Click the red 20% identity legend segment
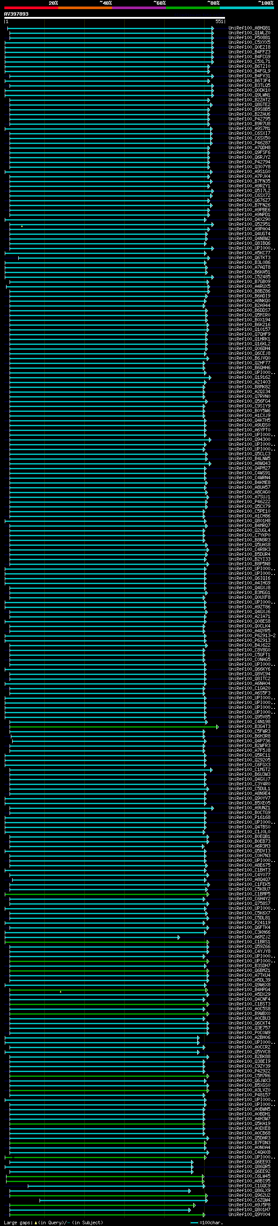 [x=31, y=8]
